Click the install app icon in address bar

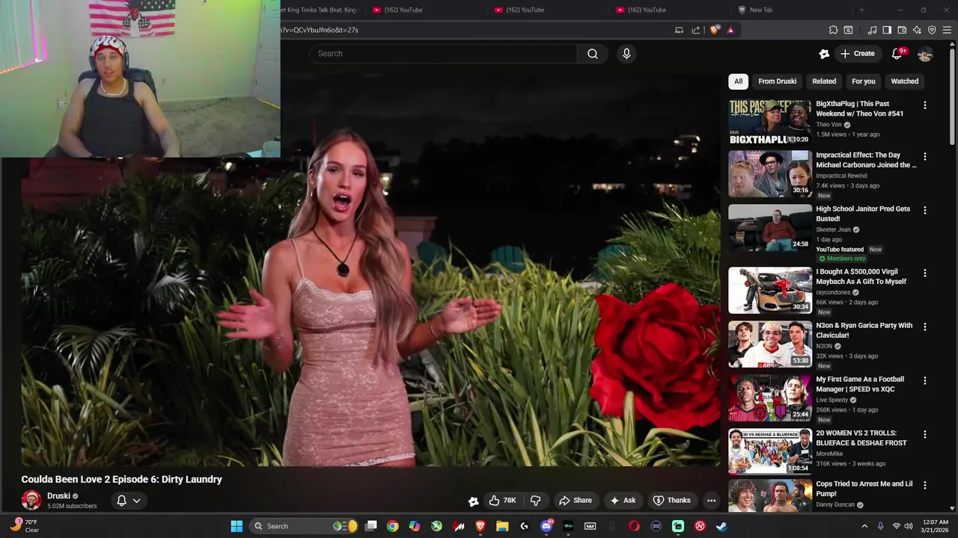coord(679,30)
